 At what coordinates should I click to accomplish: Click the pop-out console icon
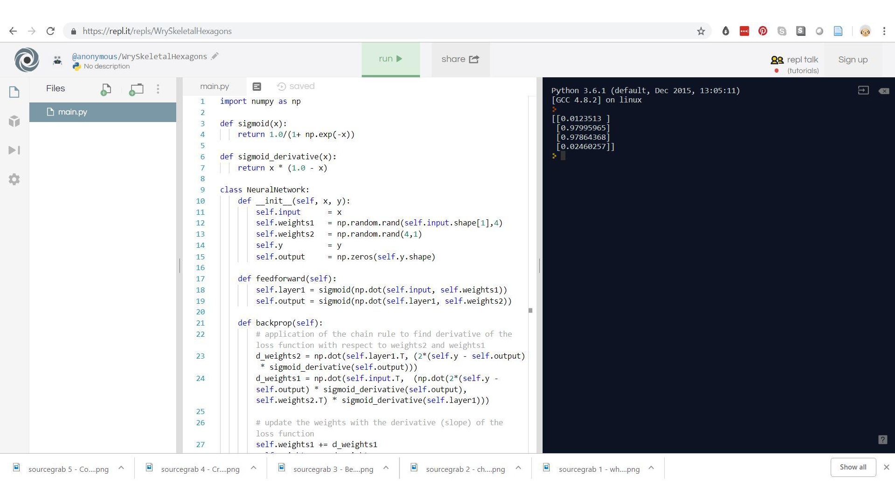click(x=863, y=90)
